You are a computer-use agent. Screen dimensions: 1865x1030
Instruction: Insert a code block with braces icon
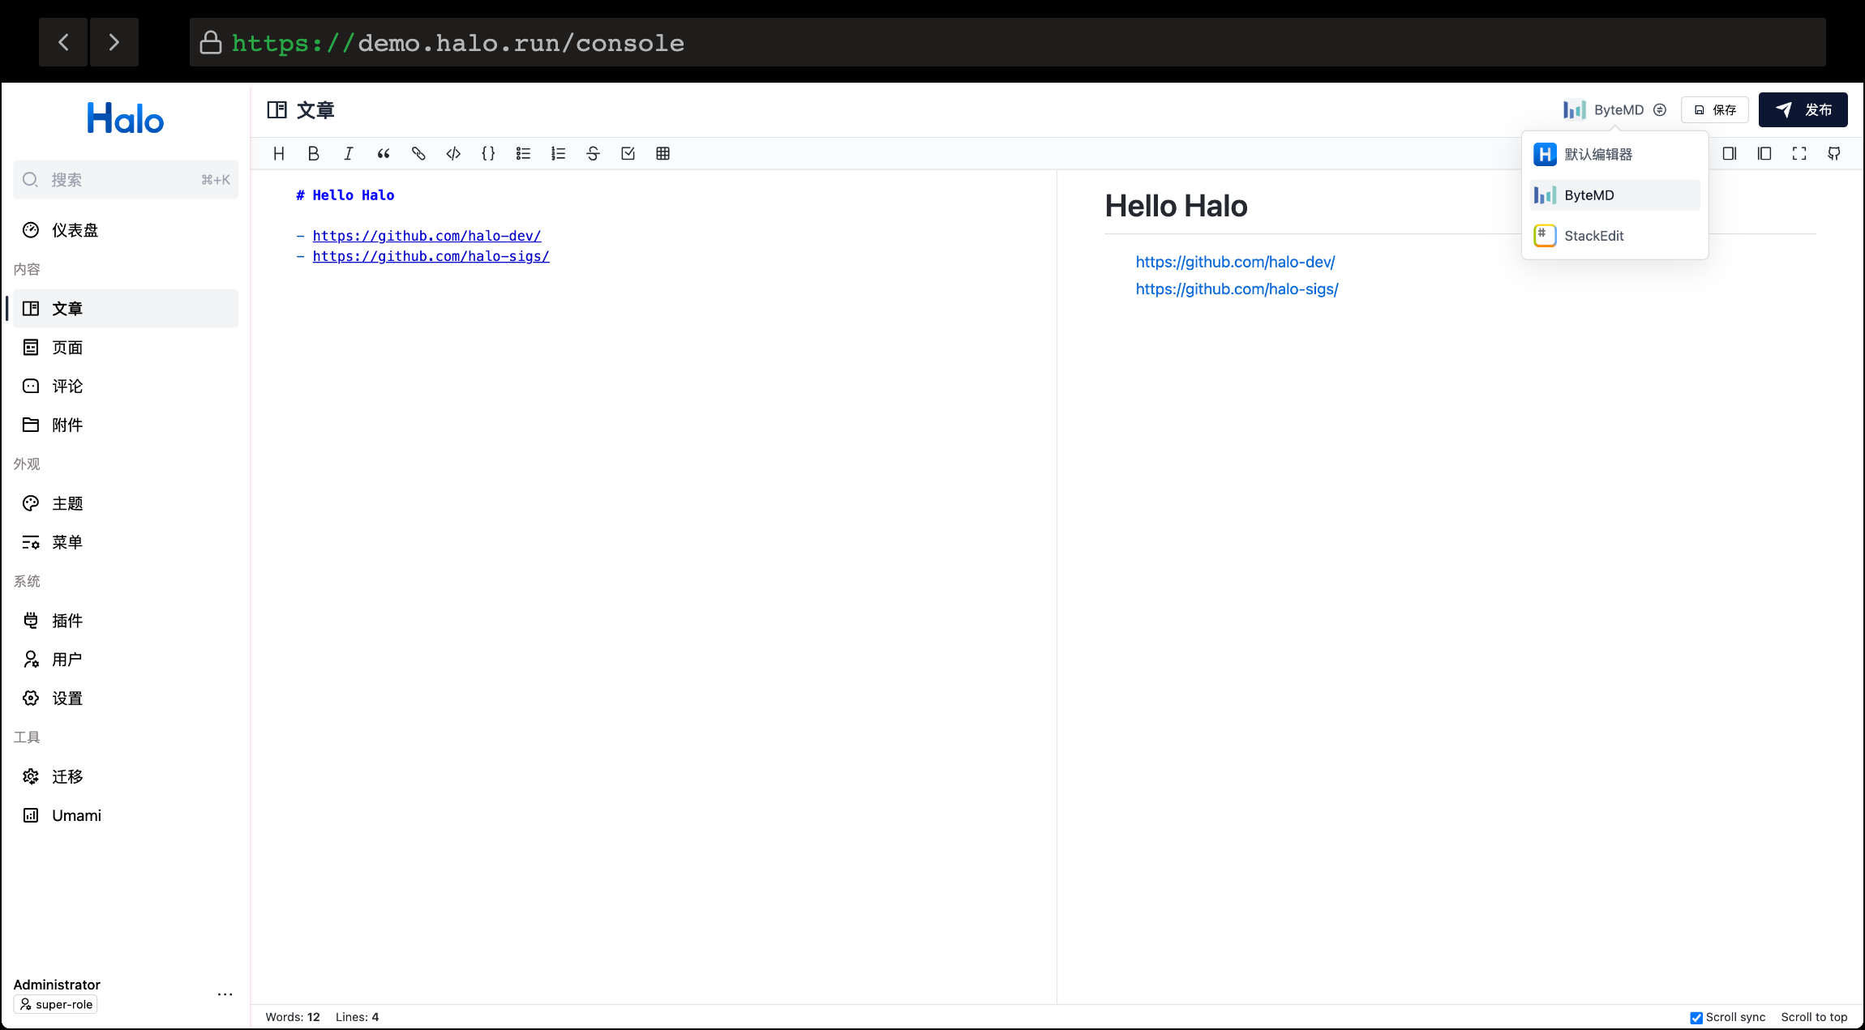click(x=488, y=154)
